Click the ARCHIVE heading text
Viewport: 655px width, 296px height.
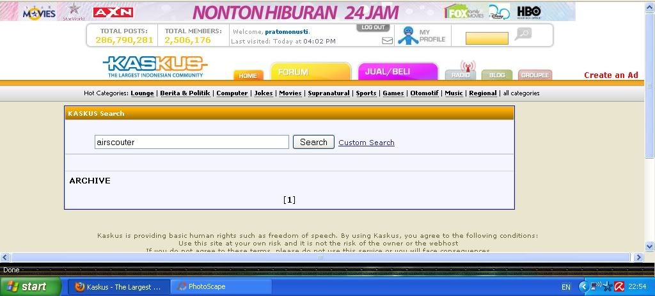point(90,180)
